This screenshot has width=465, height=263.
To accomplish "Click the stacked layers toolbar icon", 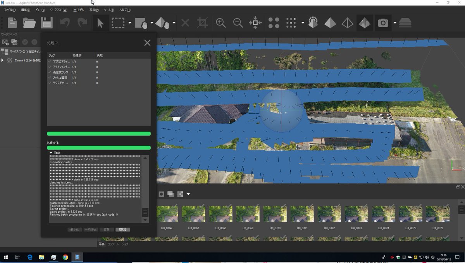I will (x=405, y=23).
